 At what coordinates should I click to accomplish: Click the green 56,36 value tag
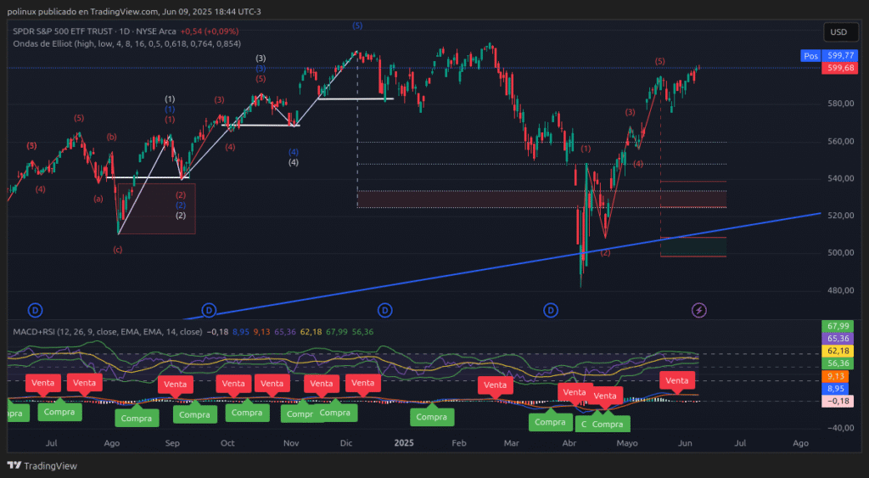(838, 363)
